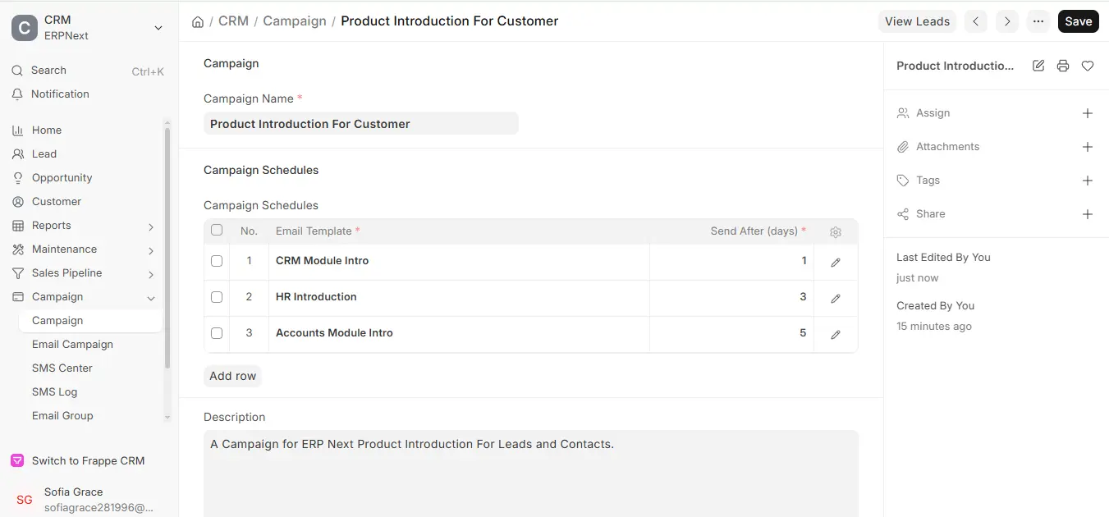This screenshot has height=517, width=1109.
Task: Expand the Sales Pipeline section
Action: [x=151, y=274]
